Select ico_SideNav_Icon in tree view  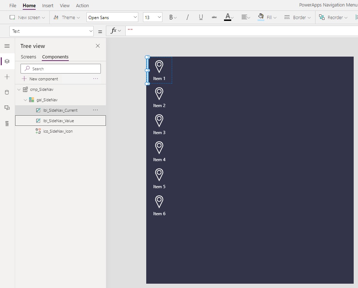[58, 131]
